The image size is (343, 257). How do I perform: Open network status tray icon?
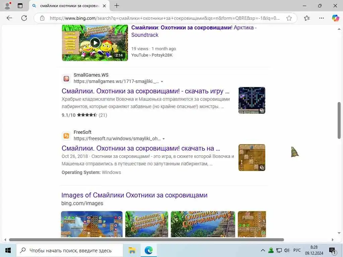279,250
